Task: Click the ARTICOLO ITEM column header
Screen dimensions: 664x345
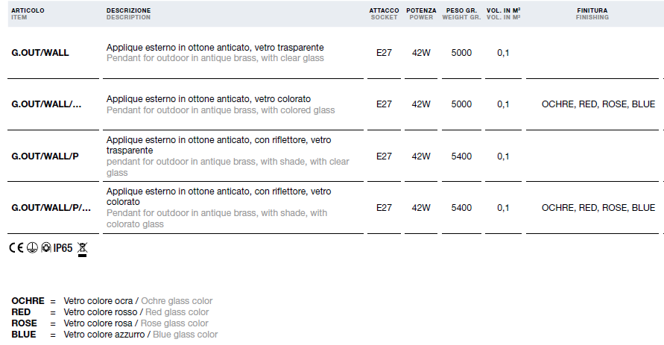Action: pyautogui.click(x=28, y=13)
